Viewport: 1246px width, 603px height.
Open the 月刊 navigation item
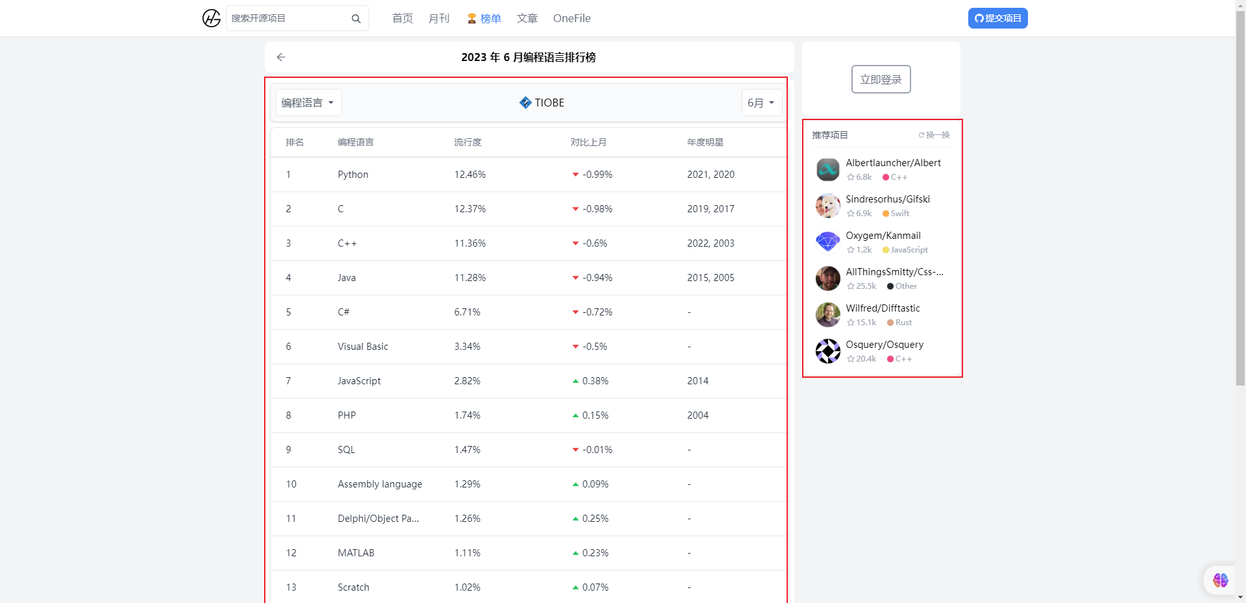439,18
